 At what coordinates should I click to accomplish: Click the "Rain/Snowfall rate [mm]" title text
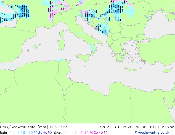[x=24, y=127]
